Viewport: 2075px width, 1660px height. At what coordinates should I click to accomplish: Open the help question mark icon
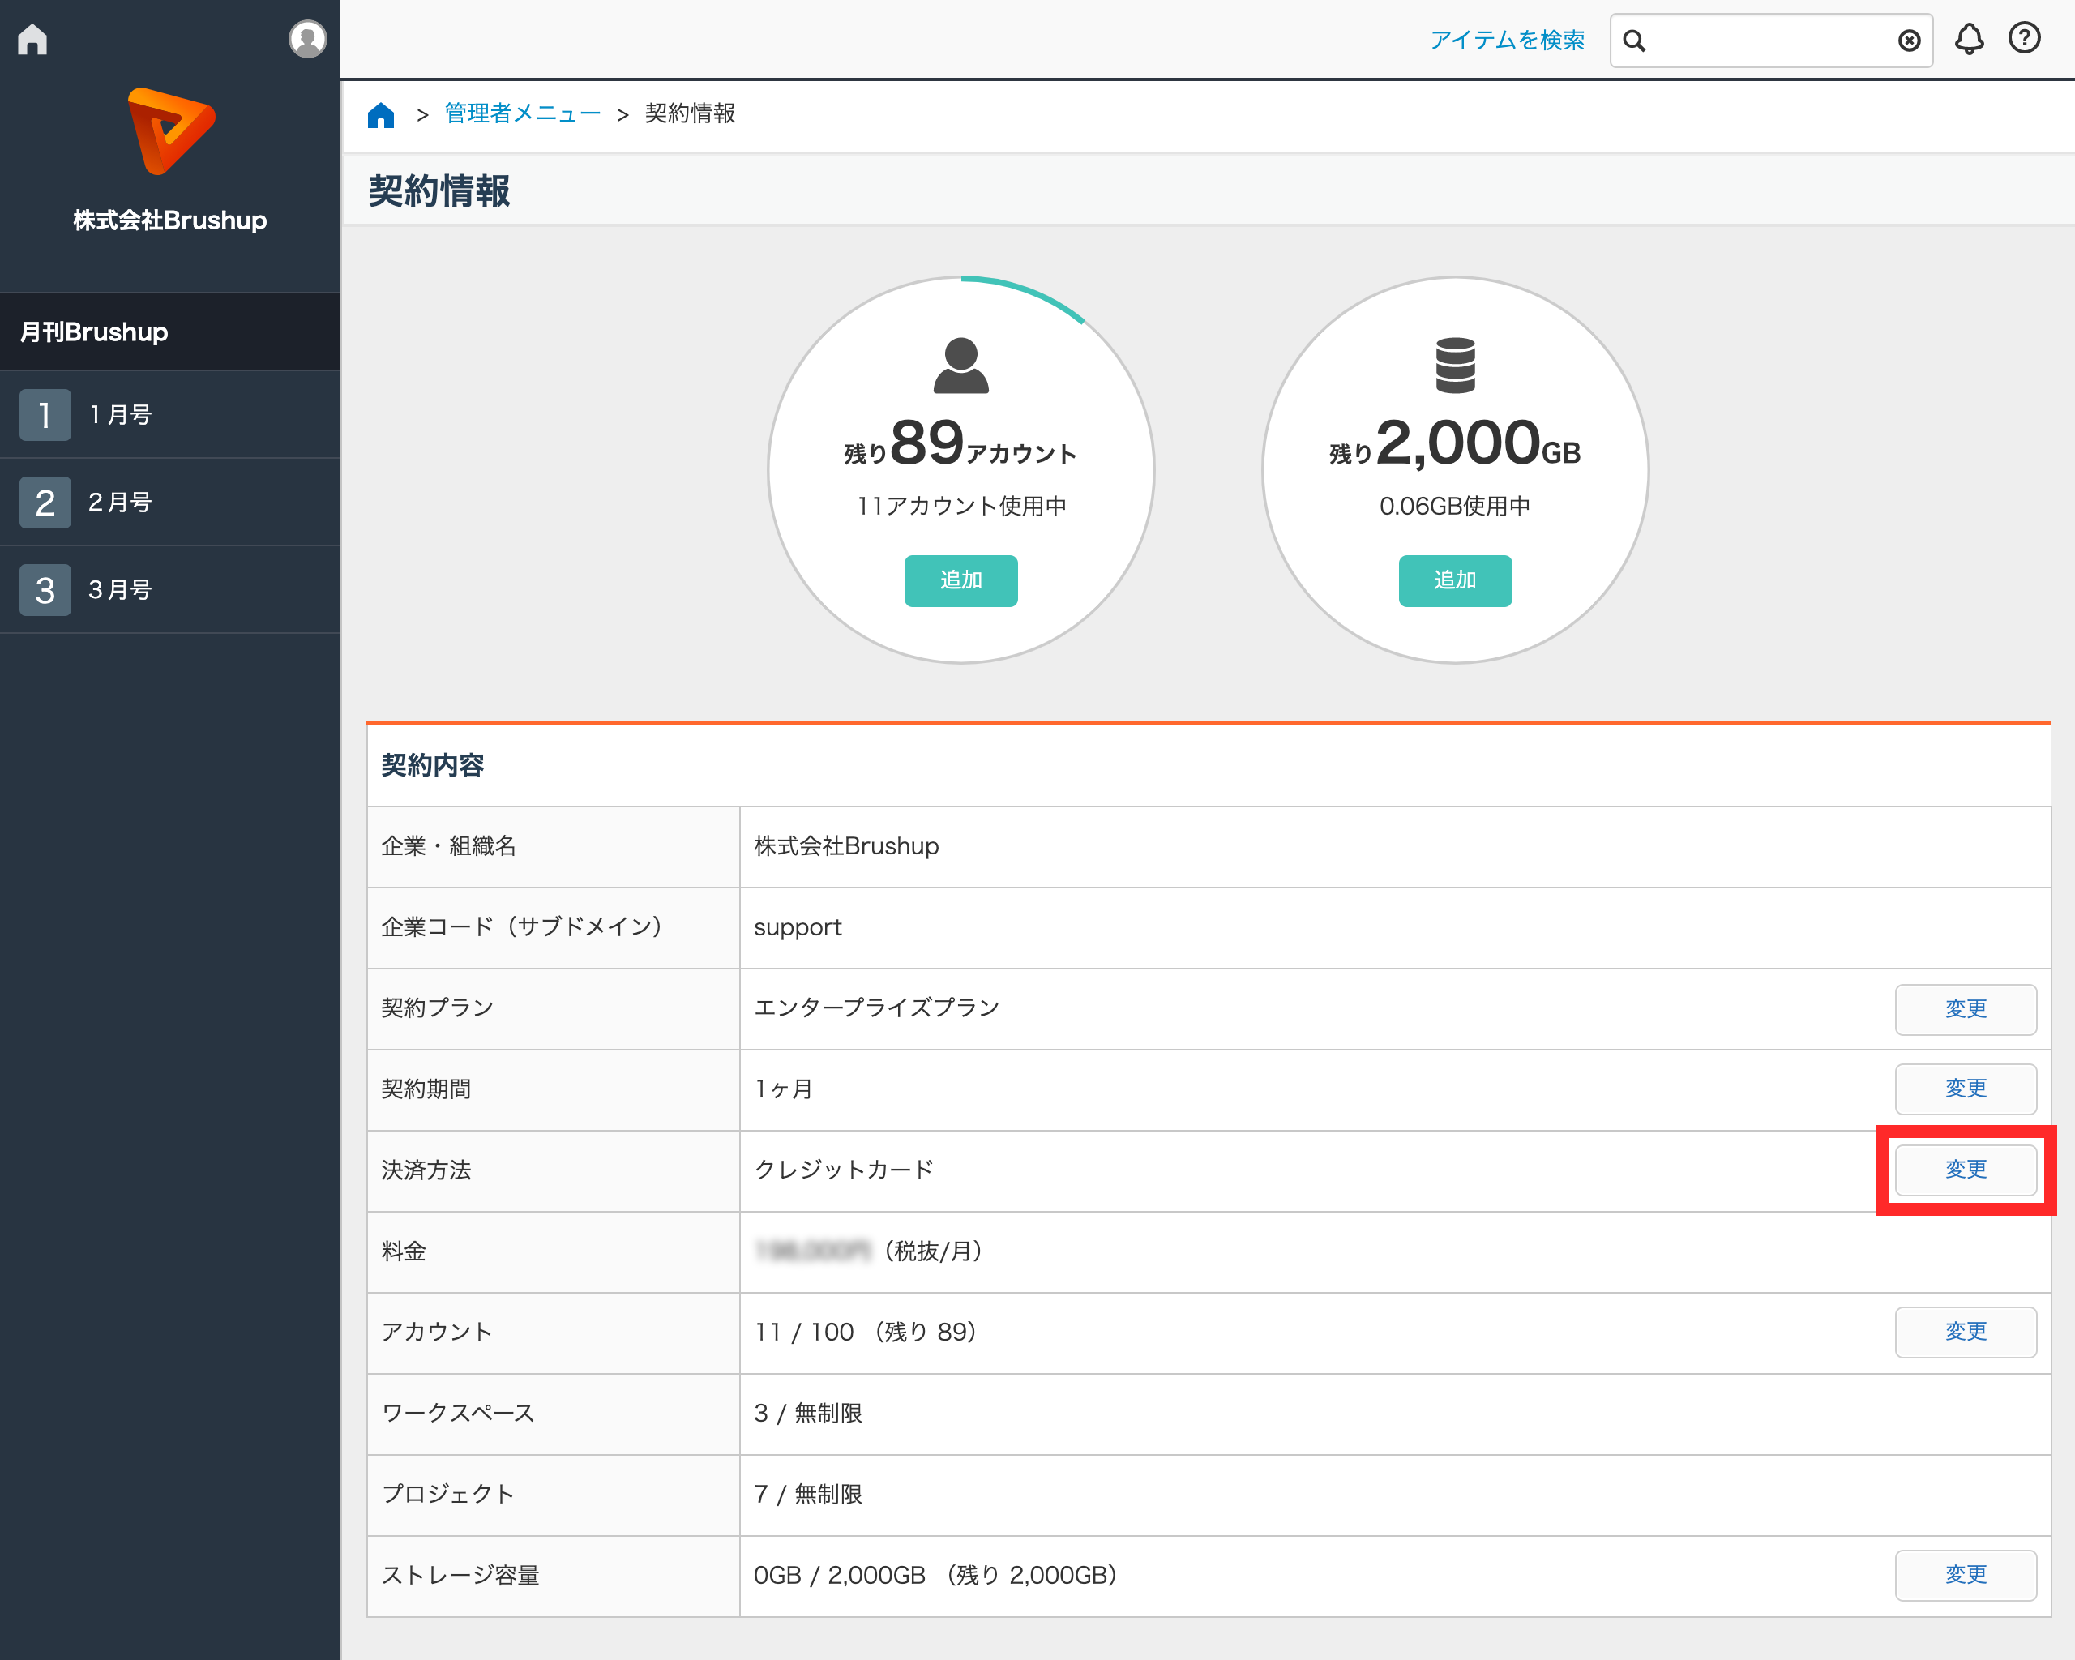(2024, 38)
